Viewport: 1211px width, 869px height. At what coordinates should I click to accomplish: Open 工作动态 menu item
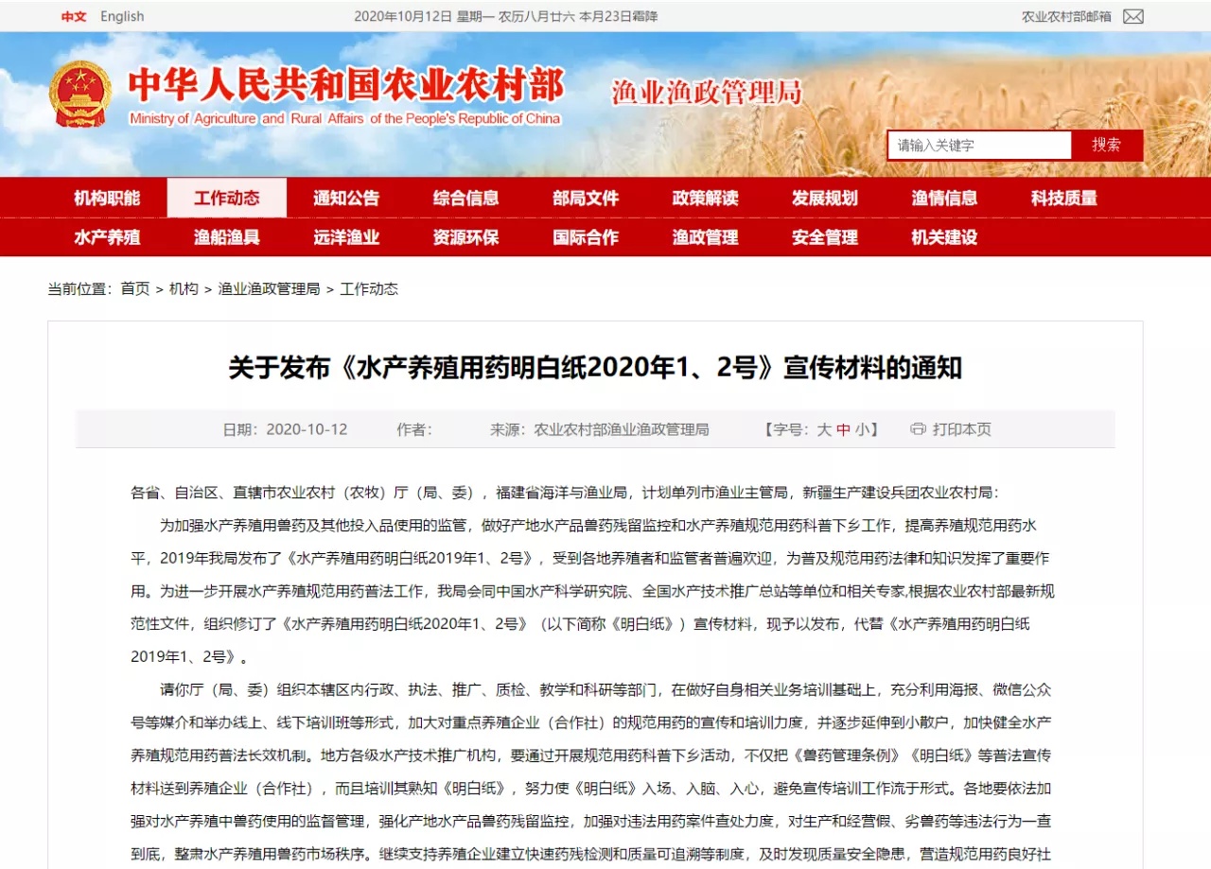pos(227,198)
